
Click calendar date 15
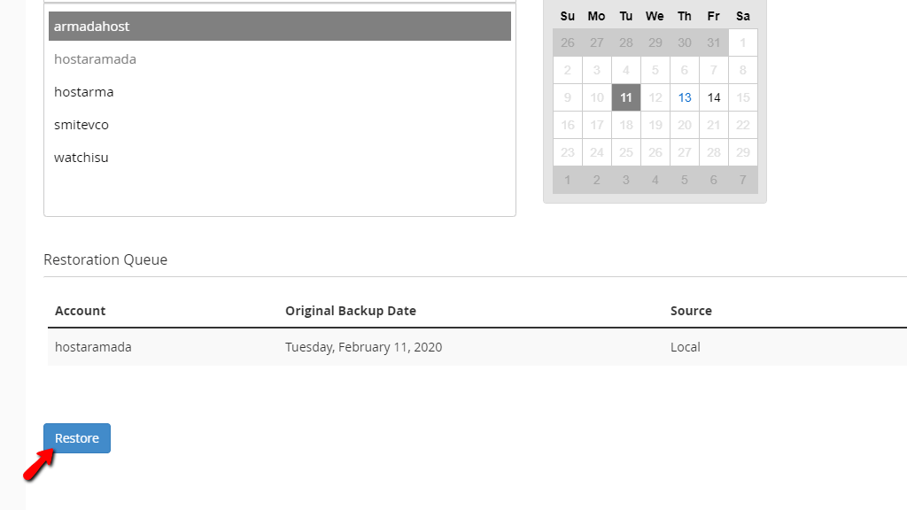[x=743, y=97]
